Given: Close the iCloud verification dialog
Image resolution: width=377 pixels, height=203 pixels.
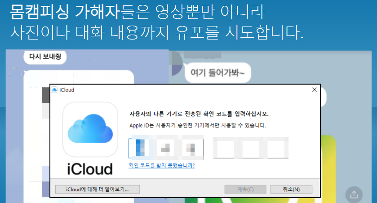Looking at the screenshot, I should (x=314, y=90).
